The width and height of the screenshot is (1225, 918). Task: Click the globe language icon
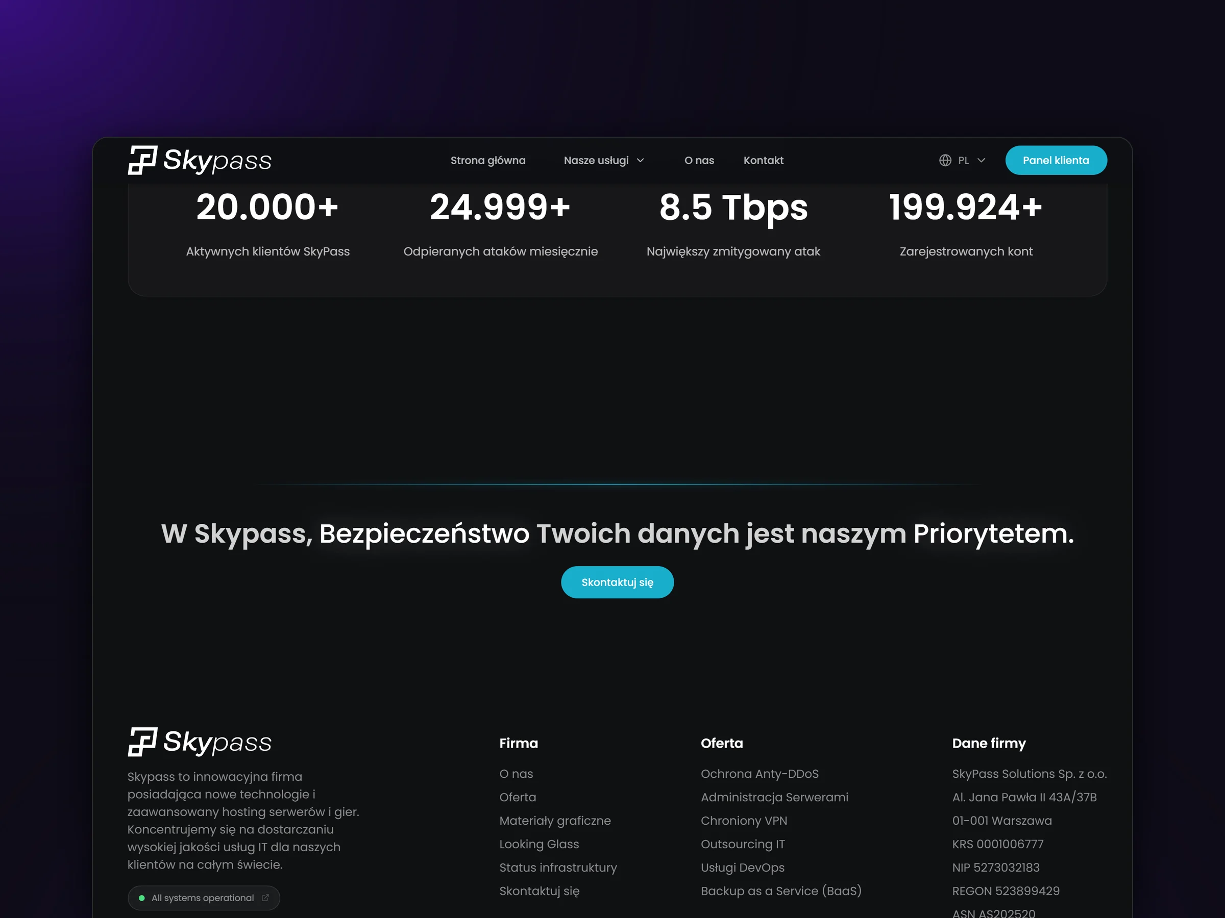(x=945, y=161)
